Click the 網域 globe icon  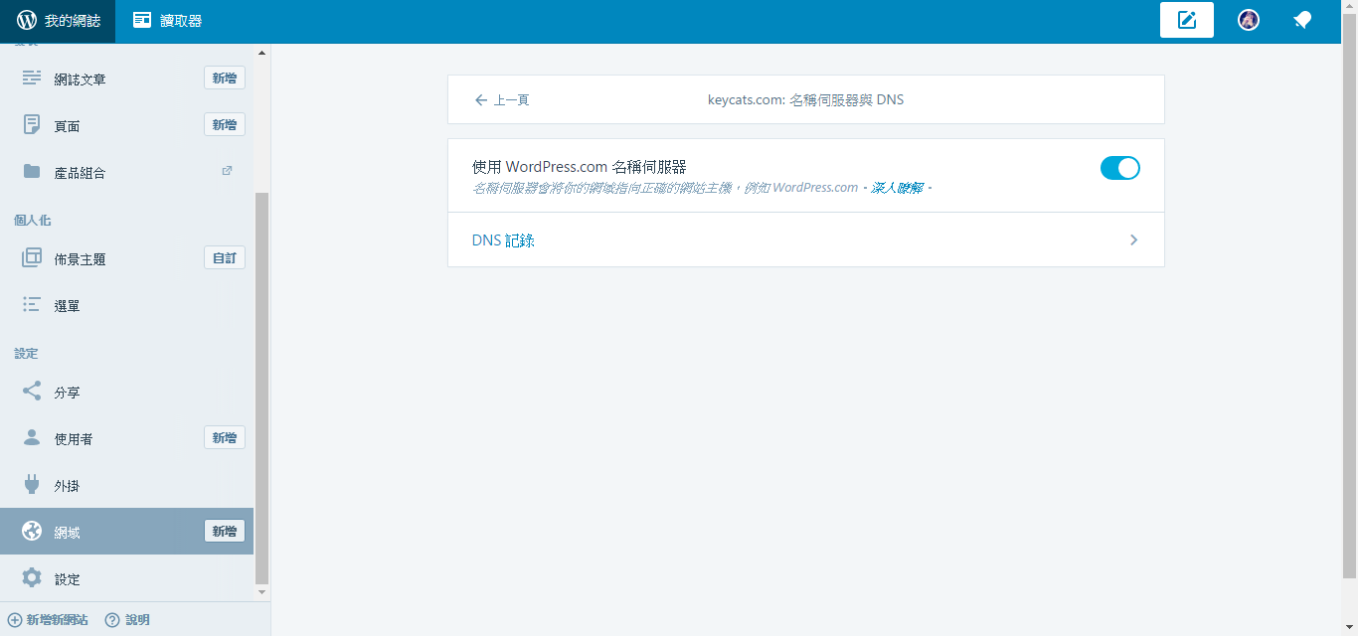[x=32, y=532]
